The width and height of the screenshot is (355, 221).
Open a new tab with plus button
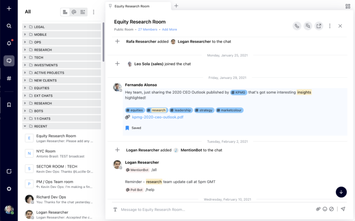[176, 6]
